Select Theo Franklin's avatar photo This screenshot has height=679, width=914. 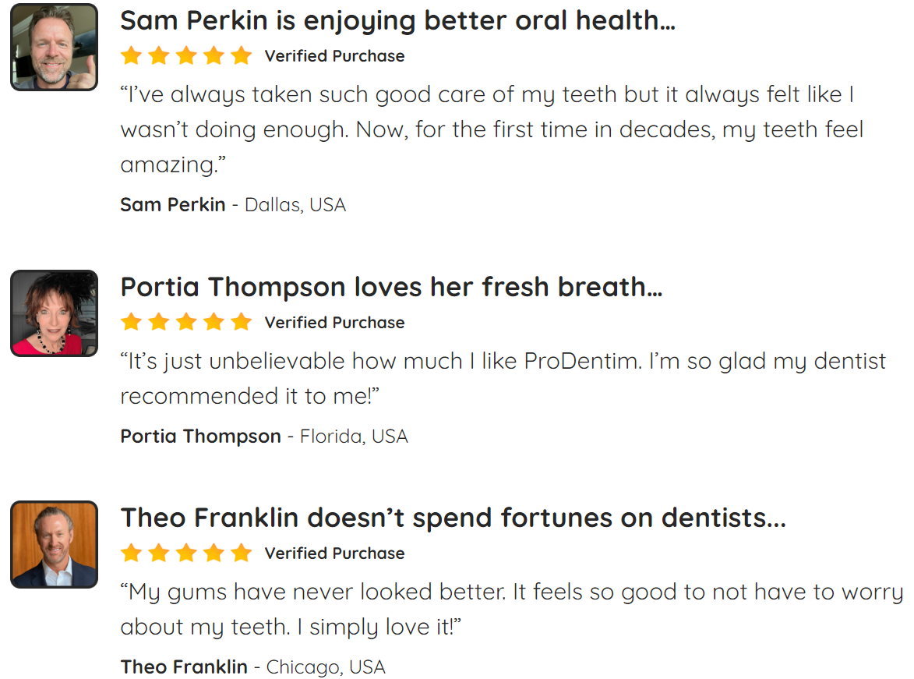55,544
